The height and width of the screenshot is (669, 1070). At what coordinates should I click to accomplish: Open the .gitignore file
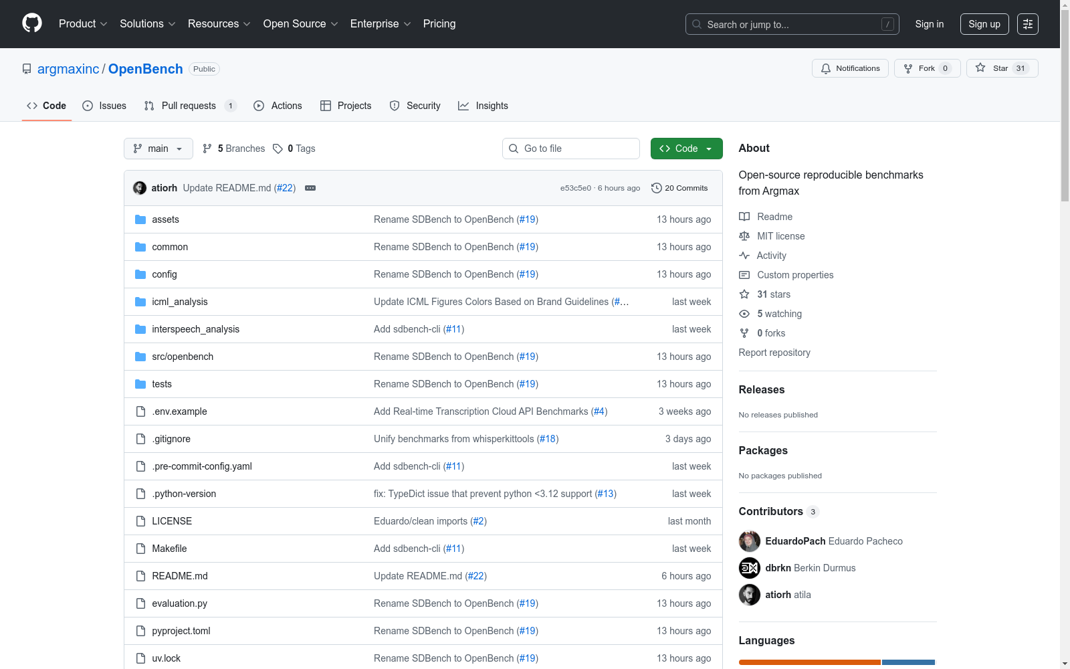point(171,439)
